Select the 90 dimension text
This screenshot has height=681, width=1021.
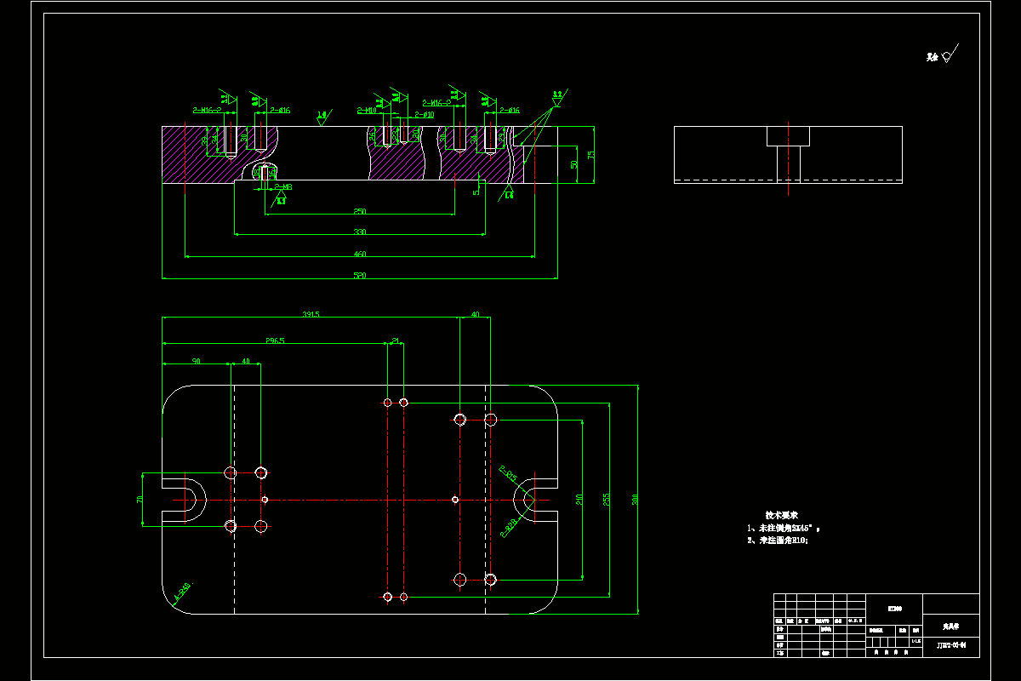(197, 361)
